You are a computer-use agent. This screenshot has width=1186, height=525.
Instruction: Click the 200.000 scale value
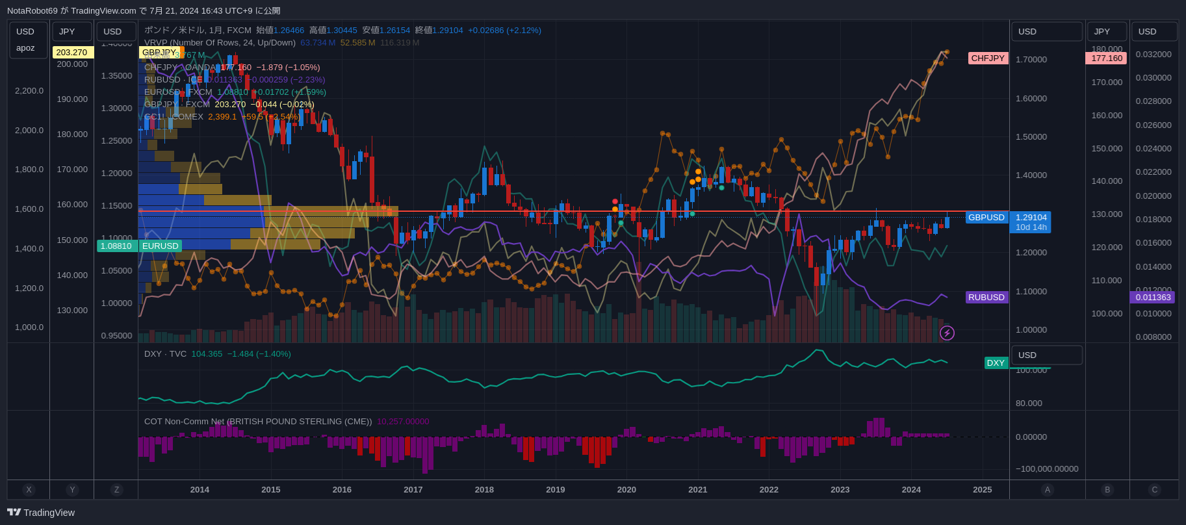[x=72, y=64]
